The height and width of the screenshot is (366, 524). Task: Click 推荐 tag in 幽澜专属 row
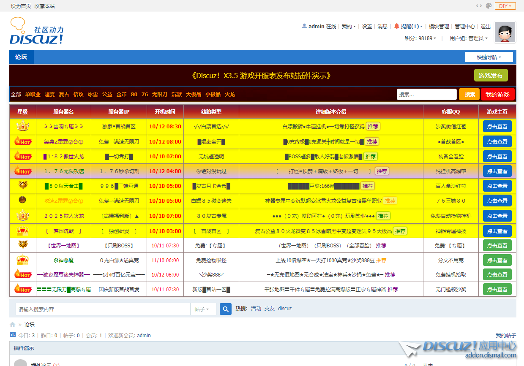[x=373, y=126]
